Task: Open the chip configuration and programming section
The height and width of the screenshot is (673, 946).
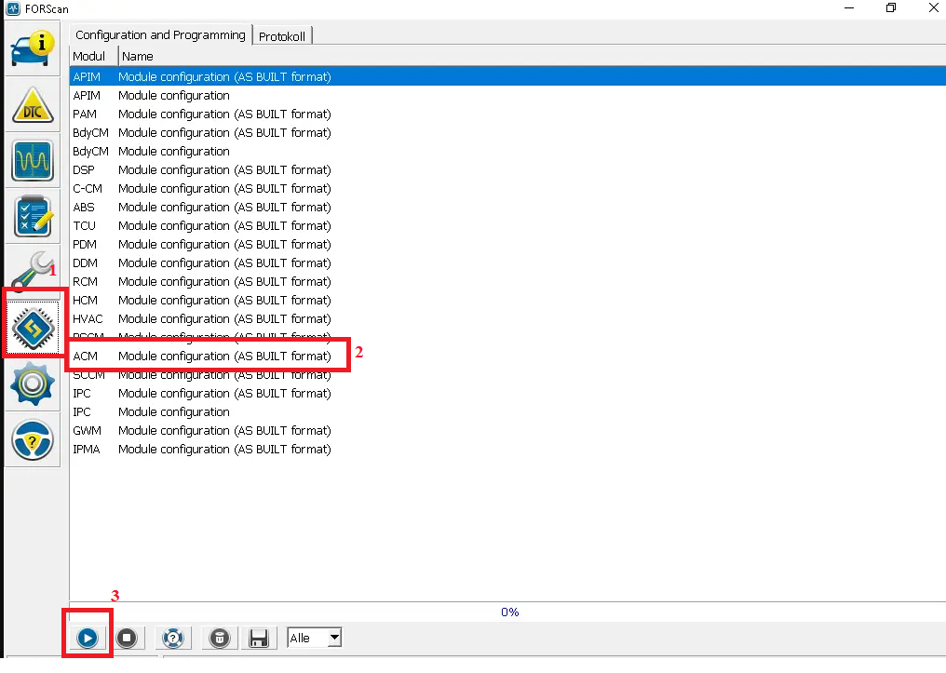Action: pyautogui.click(x=33, y=328)
